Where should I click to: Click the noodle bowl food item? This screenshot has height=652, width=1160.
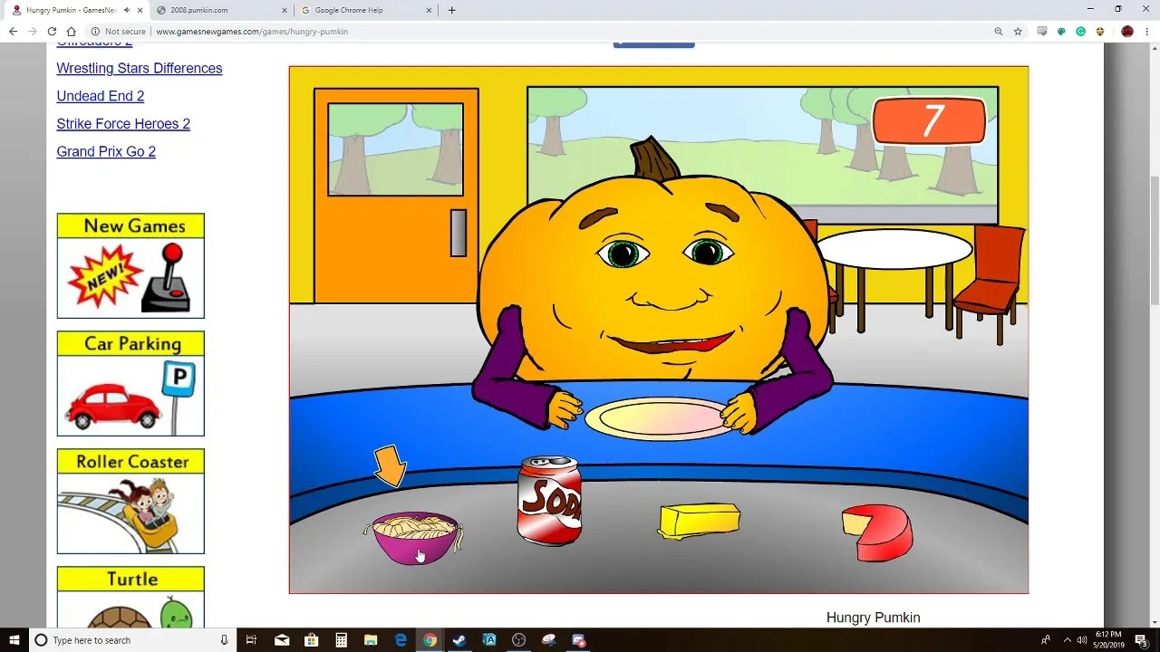pyautogui.click(x=415, y=537)
